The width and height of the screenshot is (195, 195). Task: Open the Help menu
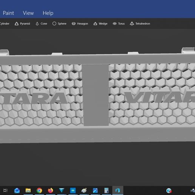tap(48, 13)
